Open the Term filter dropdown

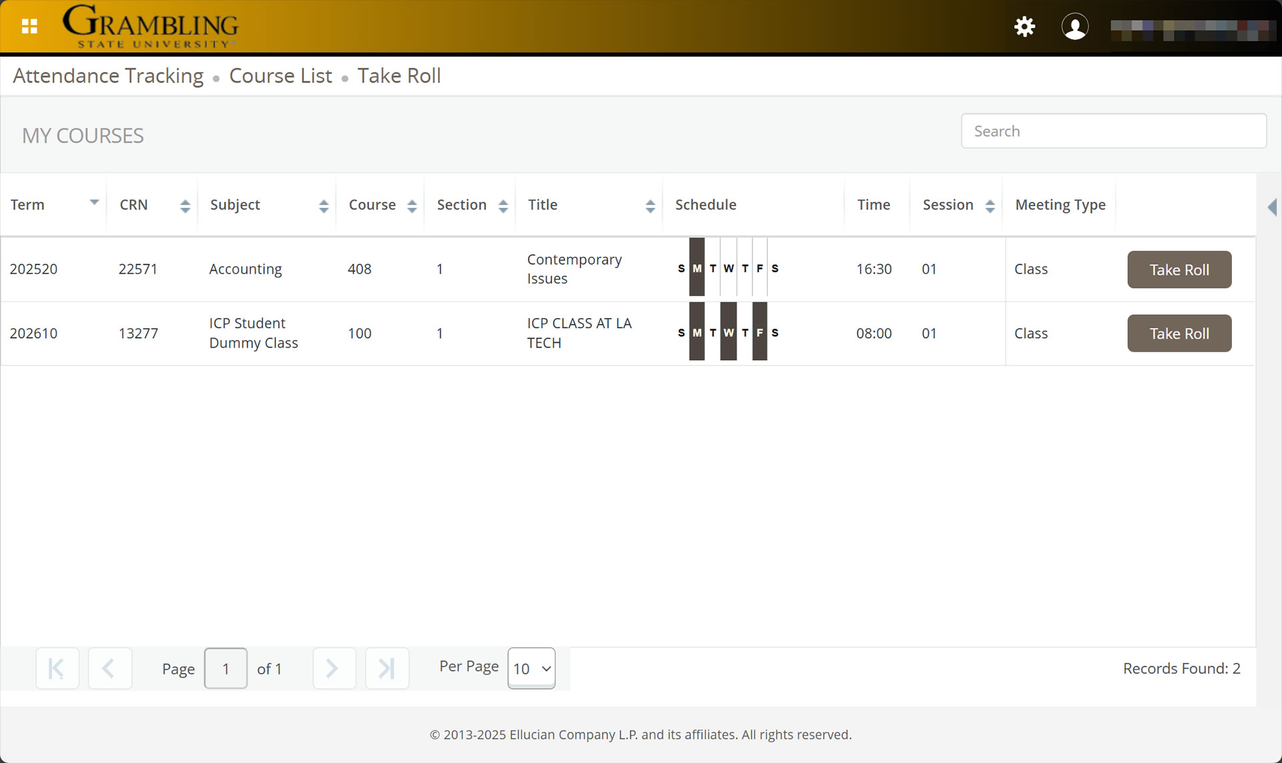[x=94, y=202]
